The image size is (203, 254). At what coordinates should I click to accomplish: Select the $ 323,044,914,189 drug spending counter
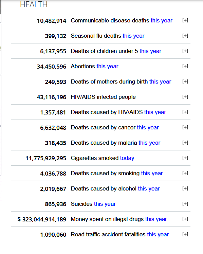(x=42, y=219)
